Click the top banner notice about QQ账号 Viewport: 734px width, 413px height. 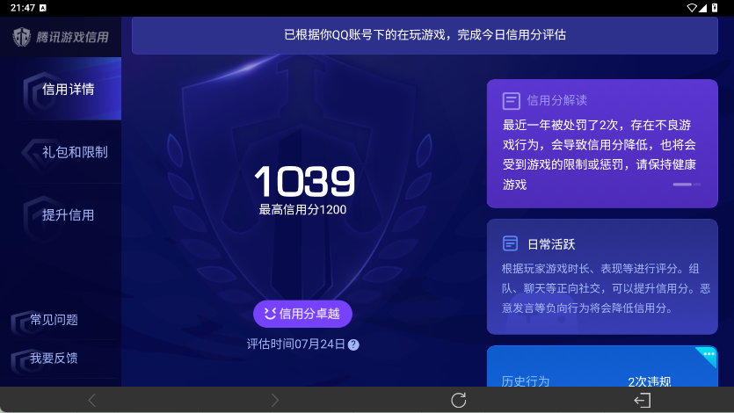click(425, 35)
